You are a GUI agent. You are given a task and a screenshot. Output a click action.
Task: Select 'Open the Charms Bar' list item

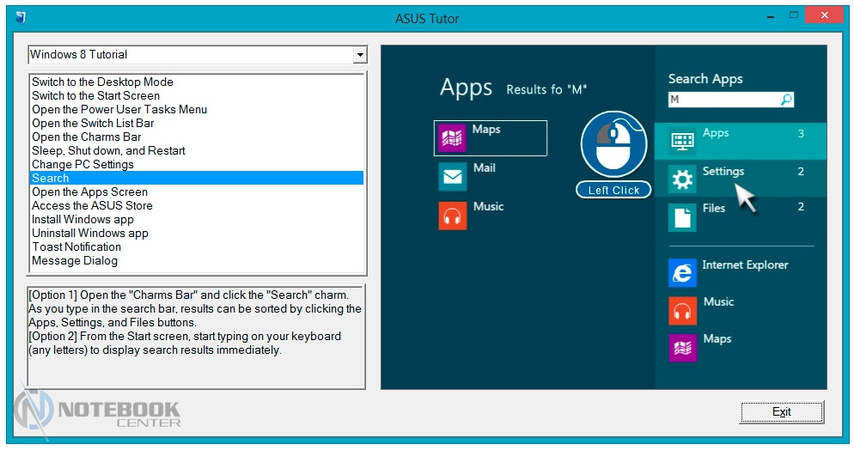[x=86, y=137]
